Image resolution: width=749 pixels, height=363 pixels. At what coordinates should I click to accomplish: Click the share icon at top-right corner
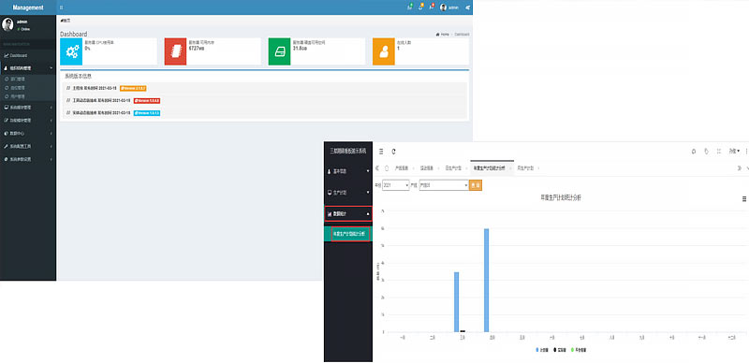pos(467,7)
